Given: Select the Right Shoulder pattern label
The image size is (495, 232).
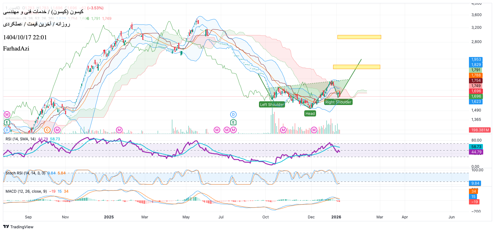Looking at the screenshot, I should [338, 102].
